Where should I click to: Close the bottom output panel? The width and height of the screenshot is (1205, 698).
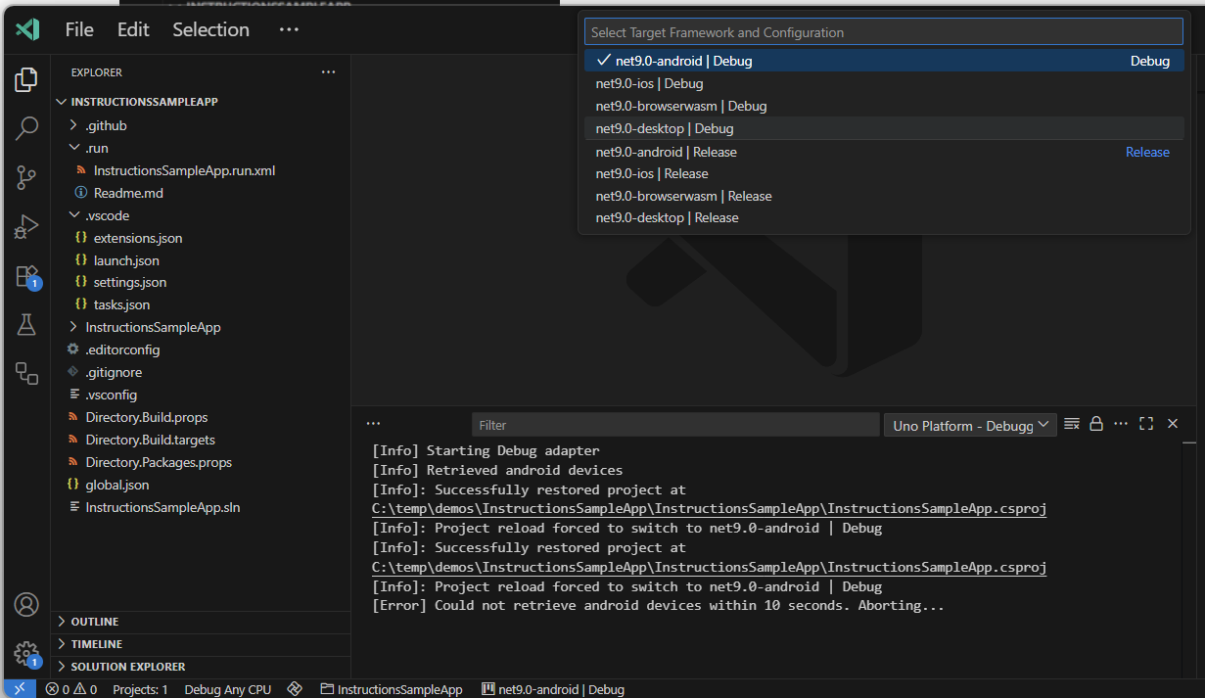1173,424
